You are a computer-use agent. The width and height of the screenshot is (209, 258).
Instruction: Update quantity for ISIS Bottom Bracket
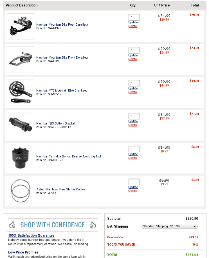pyautogui.click(x=133, y=121)
